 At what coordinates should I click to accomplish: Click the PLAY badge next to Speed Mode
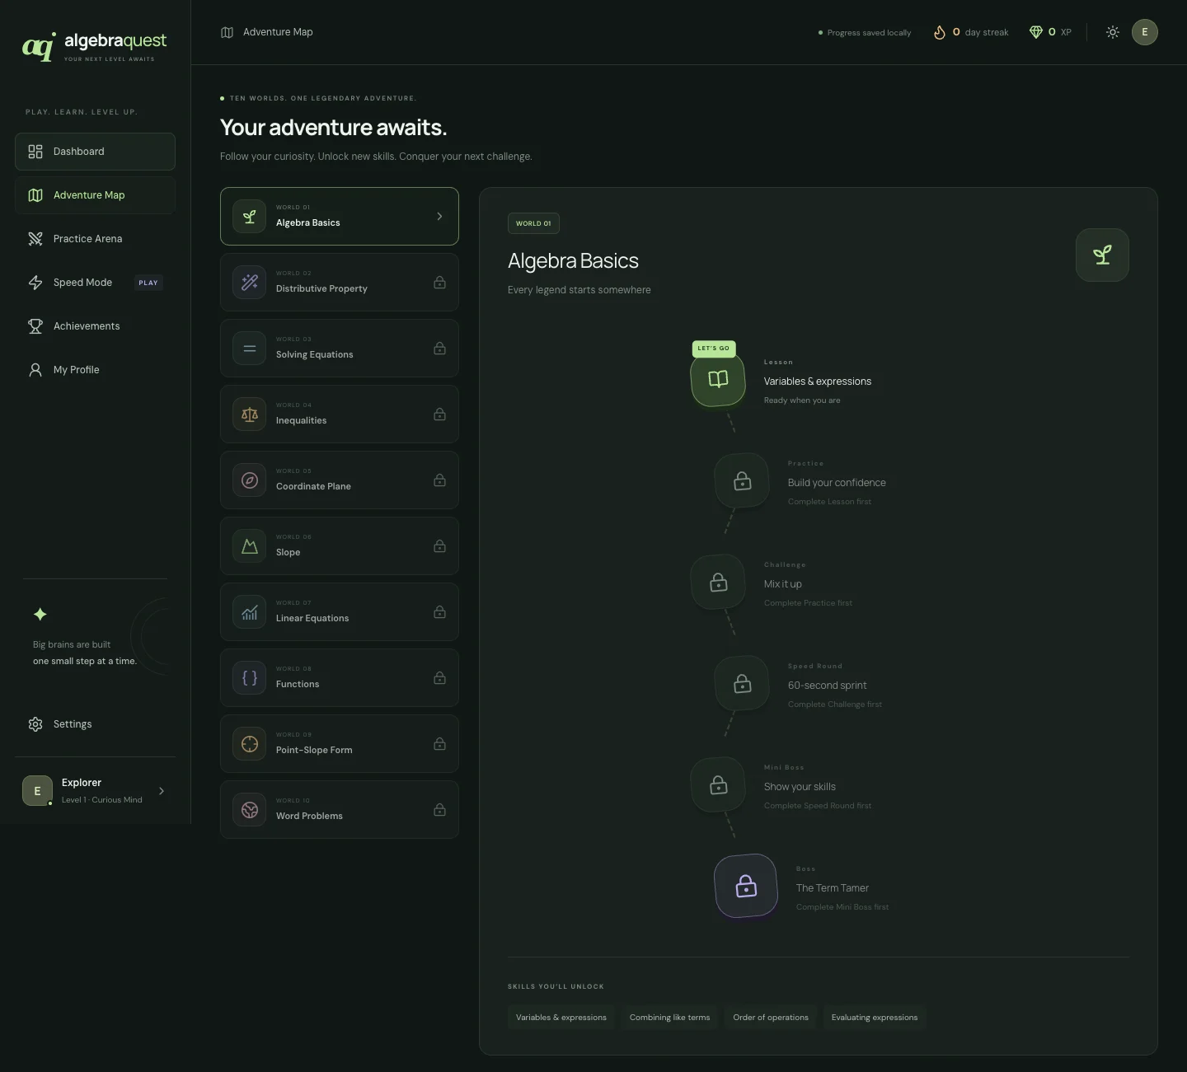point(148,283)
